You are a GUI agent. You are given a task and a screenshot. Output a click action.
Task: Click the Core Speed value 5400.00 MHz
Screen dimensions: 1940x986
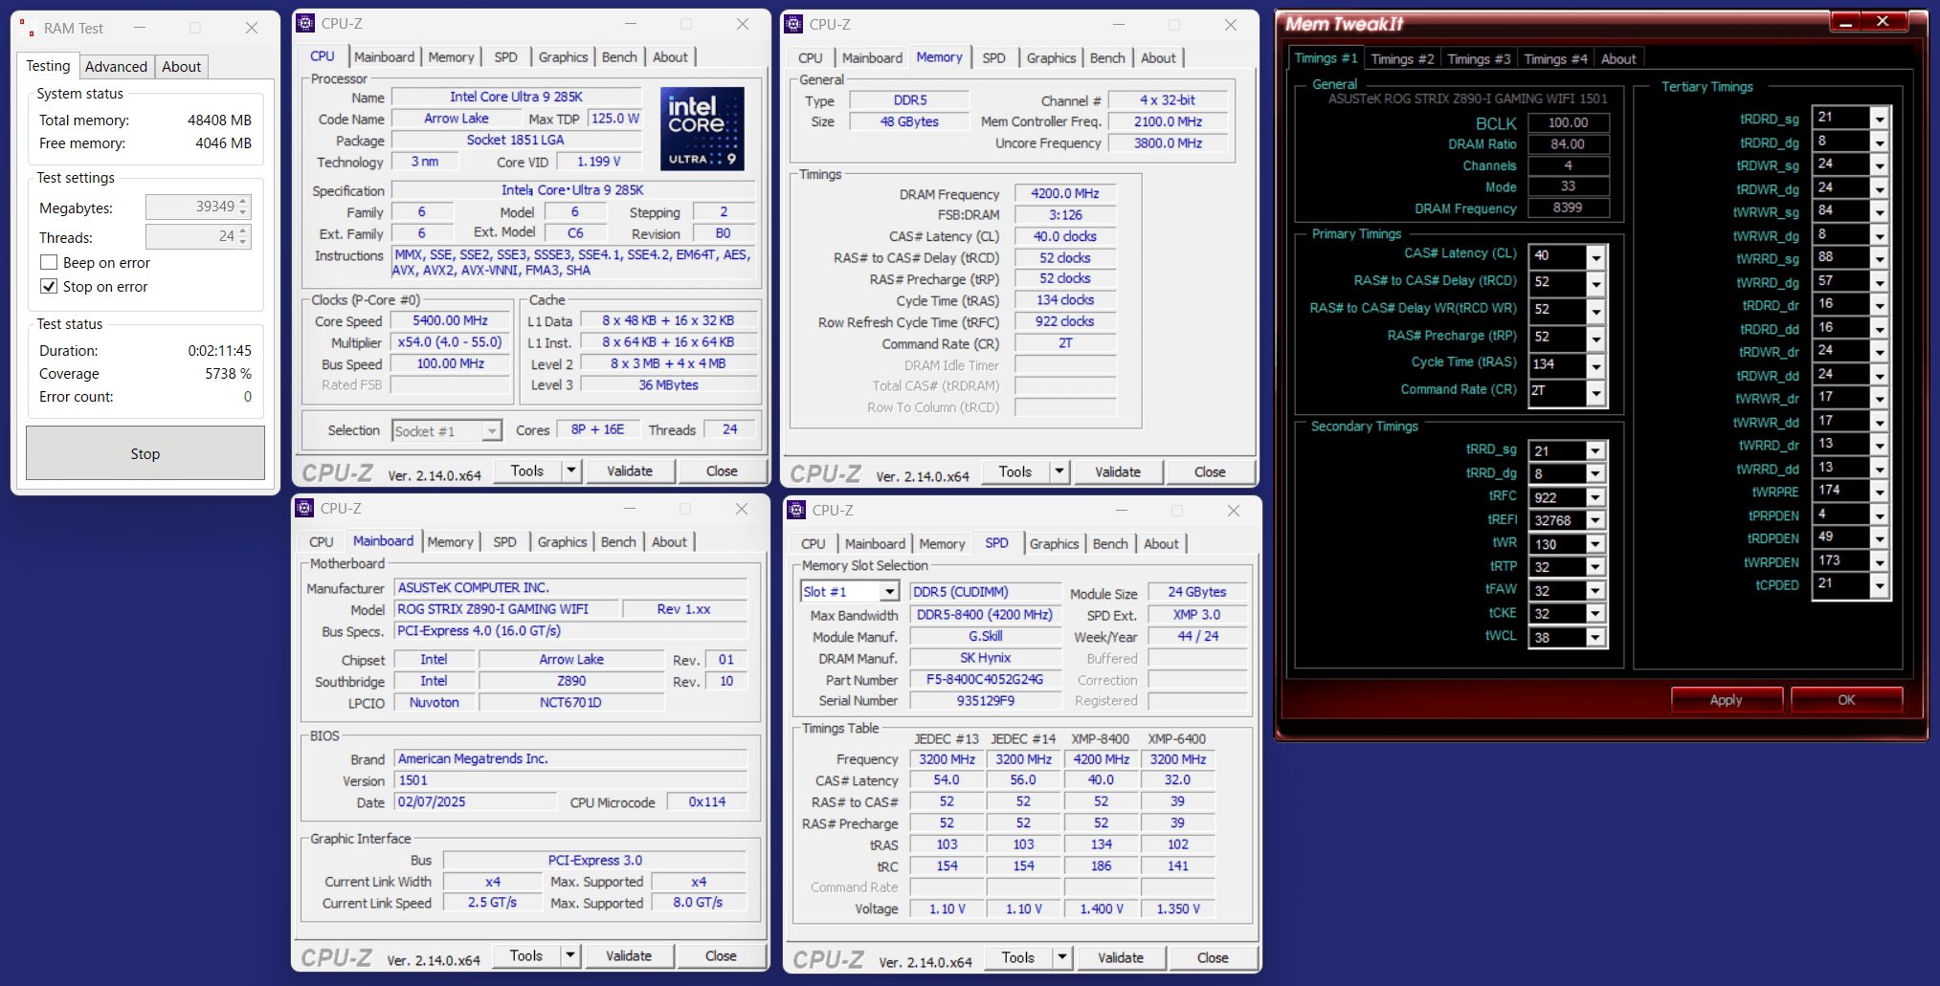click(450, 321)
